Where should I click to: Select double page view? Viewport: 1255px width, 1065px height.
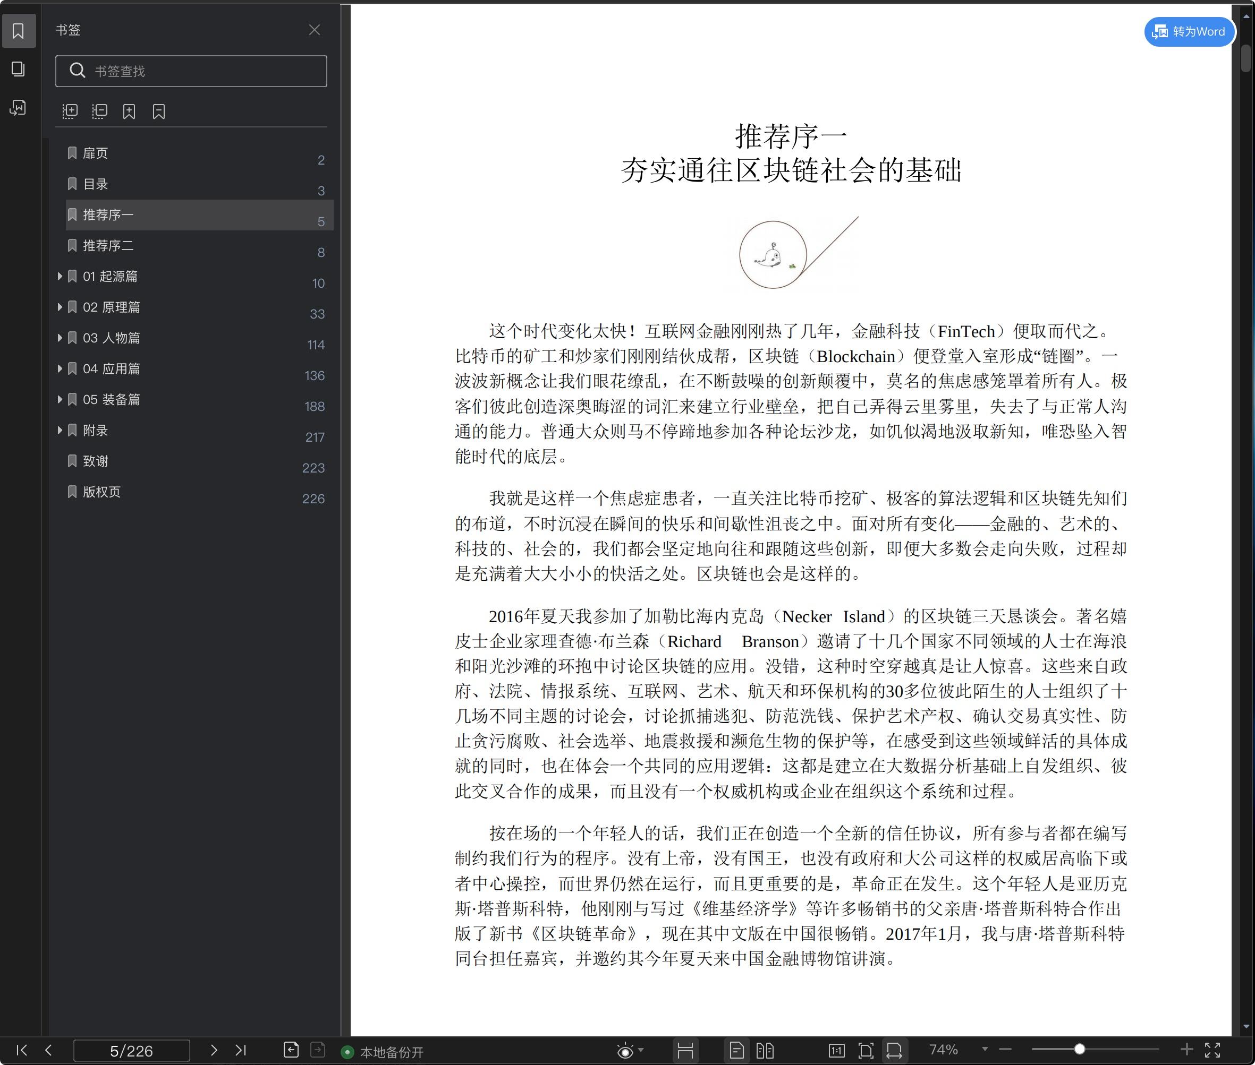[x=765, y=1051]
